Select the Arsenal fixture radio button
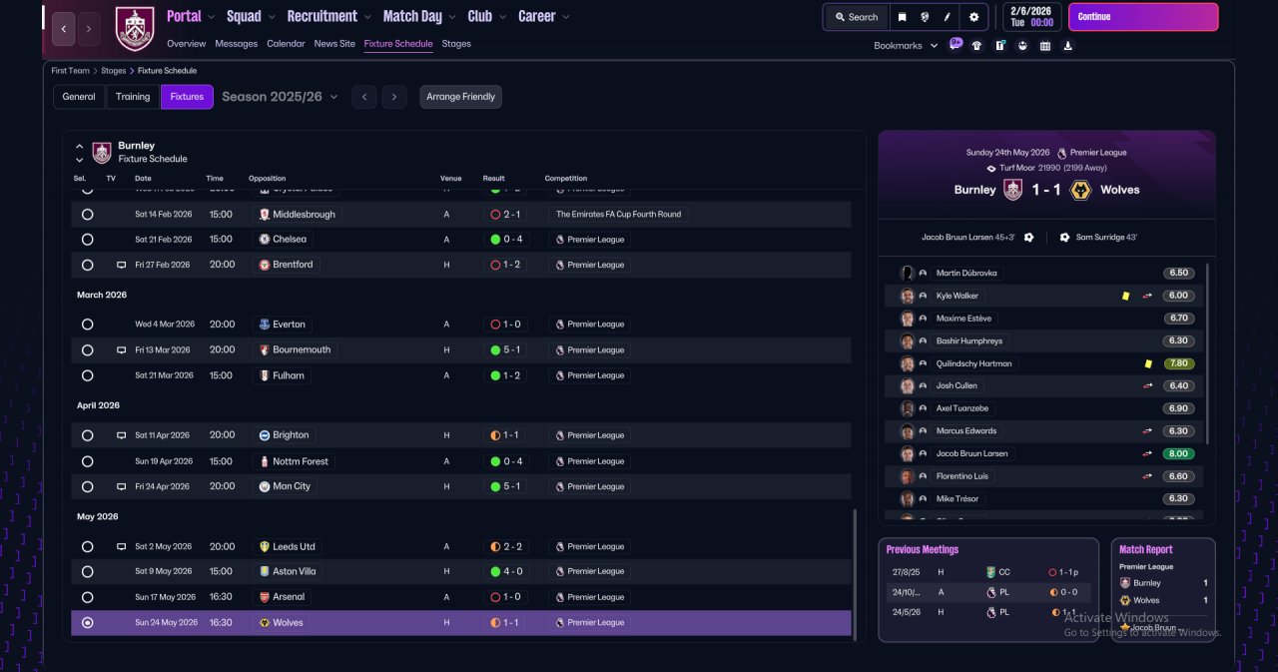1278x672 pixels. coord(87,597)
